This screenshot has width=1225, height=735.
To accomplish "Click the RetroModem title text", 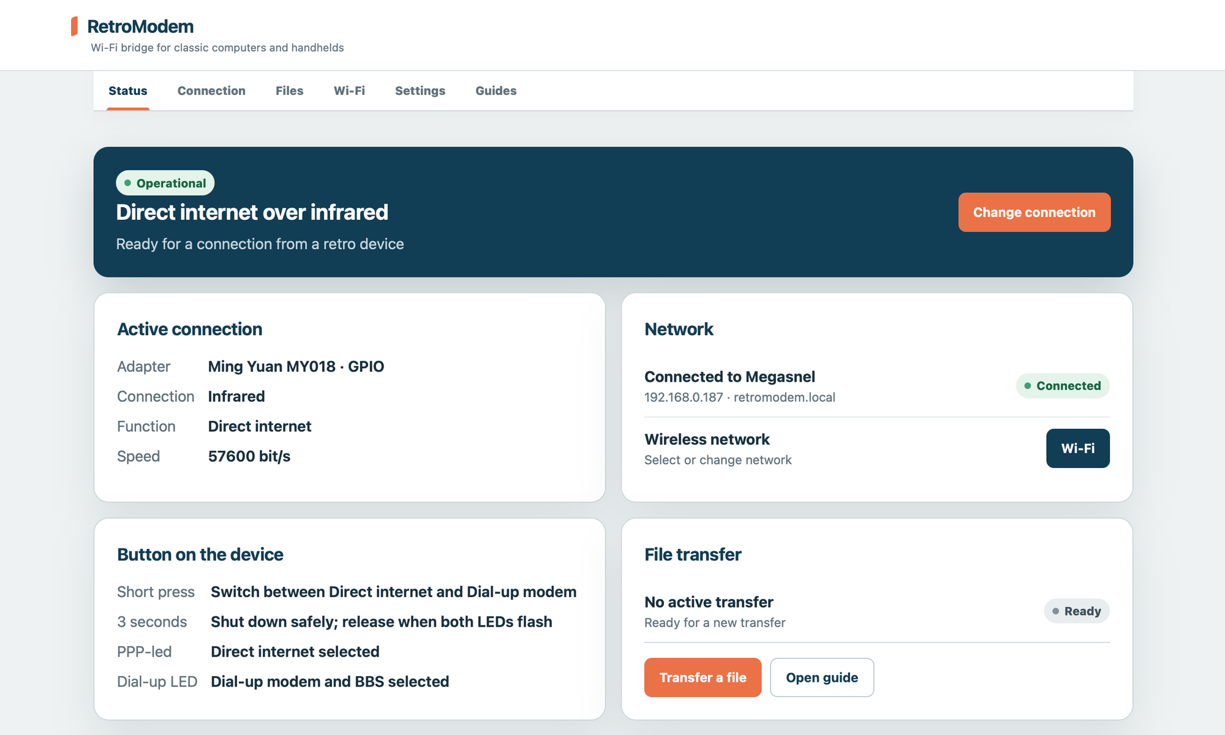I will [x=140, y=26].
